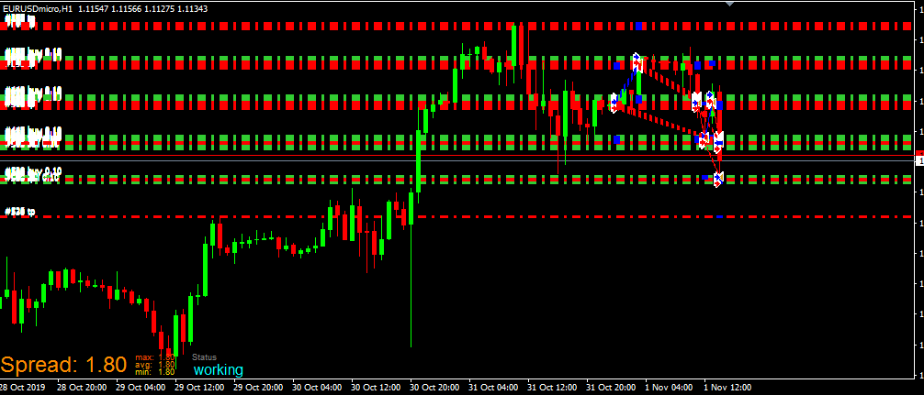This screenshot has height=395, width=924.
Task: Click the 31 Oct 20:00 time label
Action: [x=612, y=388]
